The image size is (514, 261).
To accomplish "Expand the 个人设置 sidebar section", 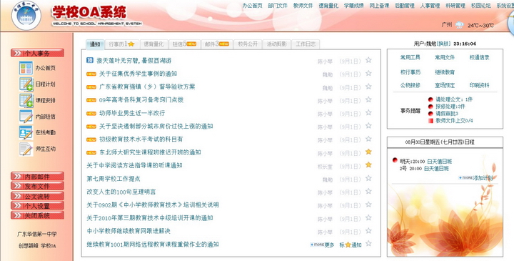I will (x=37, y=206).
